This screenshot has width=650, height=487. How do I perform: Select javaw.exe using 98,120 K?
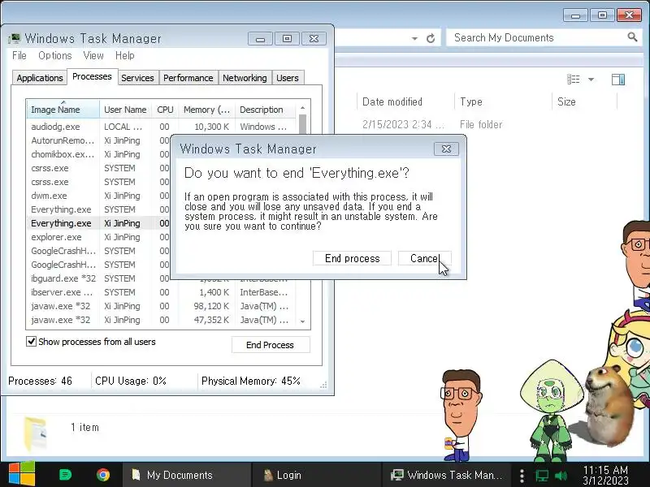click(x=162, y=306)
